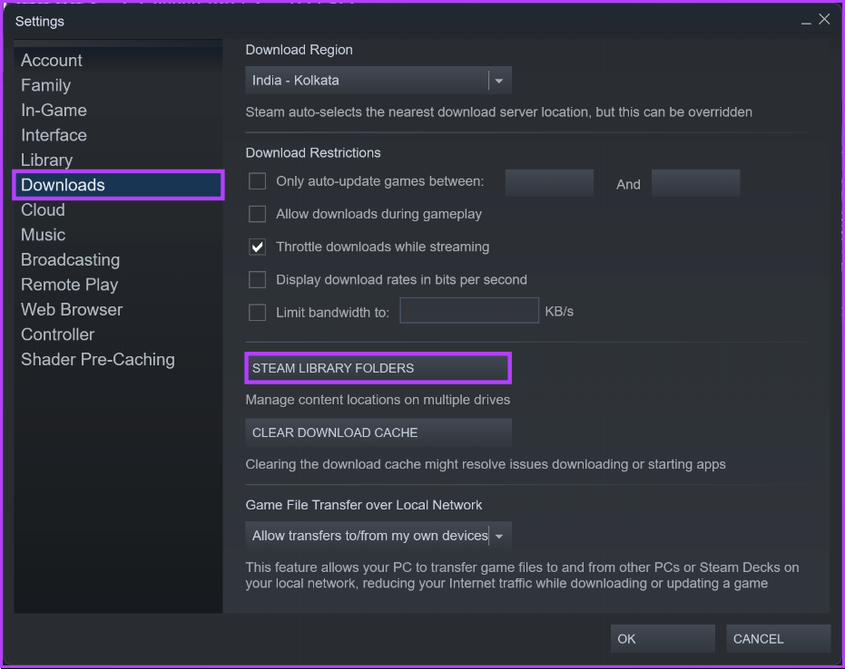Confirm settings with the OK button
This screenshot has height=669, width=845.
663,638
